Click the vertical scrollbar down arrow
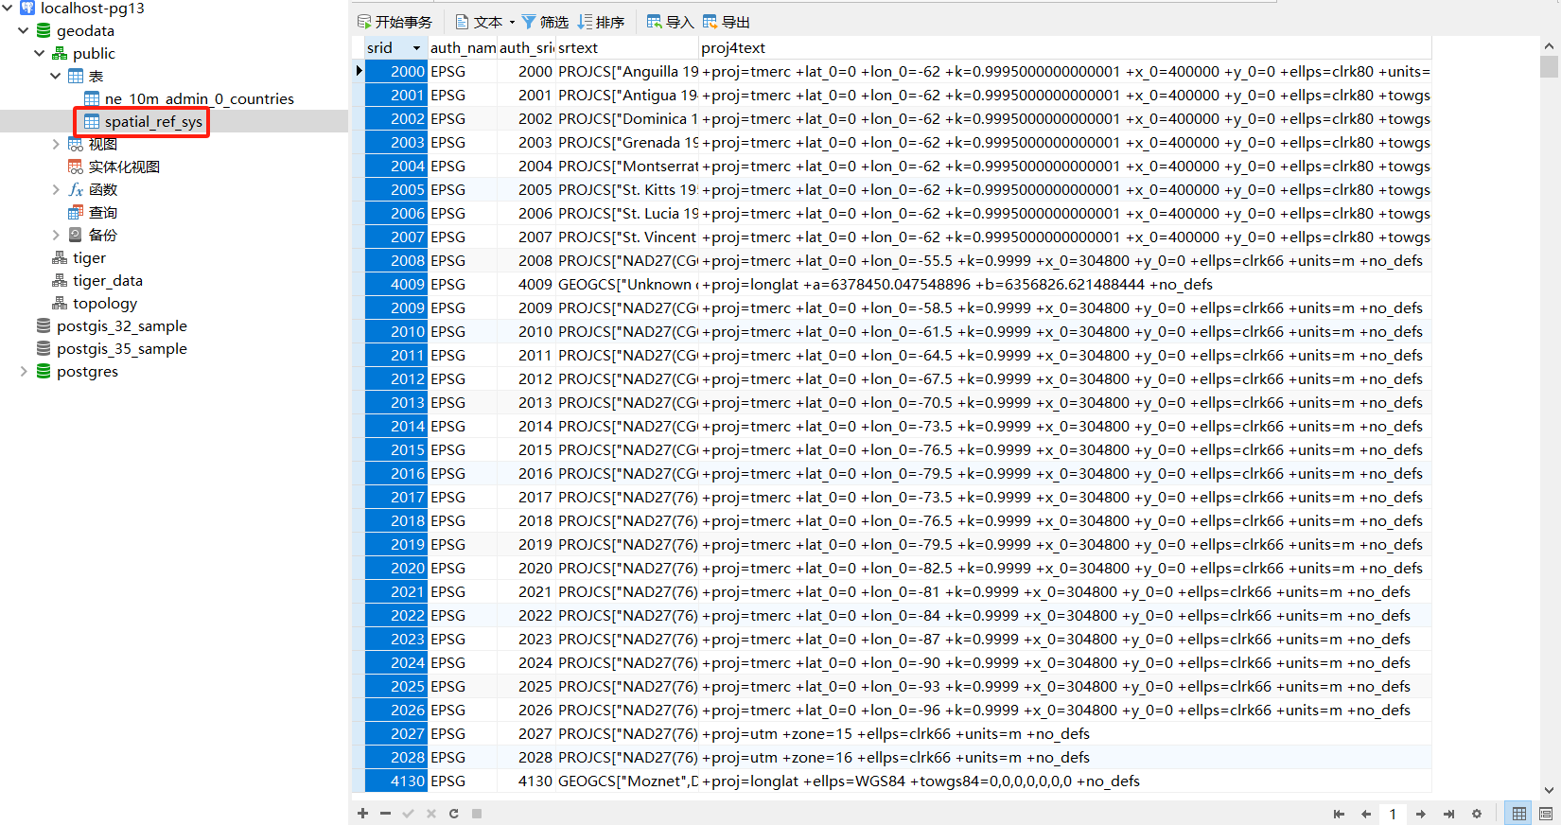 [1549, 790]
